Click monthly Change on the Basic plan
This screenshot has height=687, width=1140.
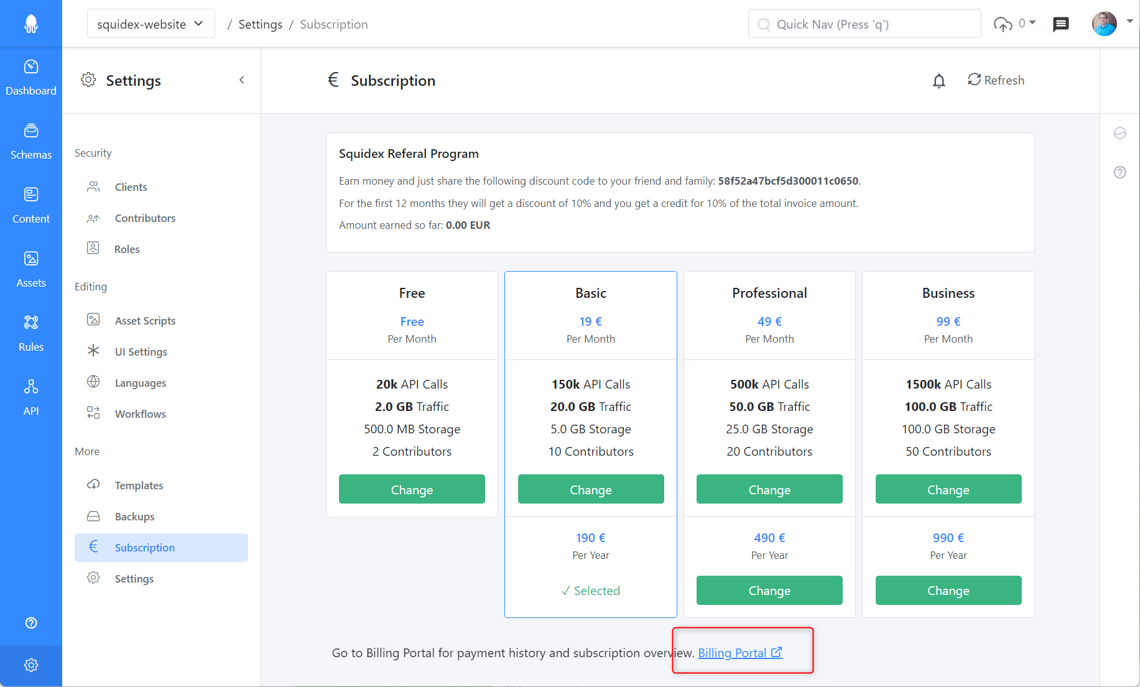point(591,489)
